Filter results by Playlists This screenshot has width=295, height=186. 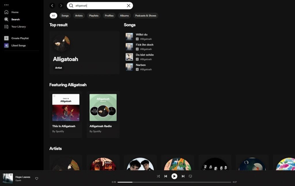(94, 15)
